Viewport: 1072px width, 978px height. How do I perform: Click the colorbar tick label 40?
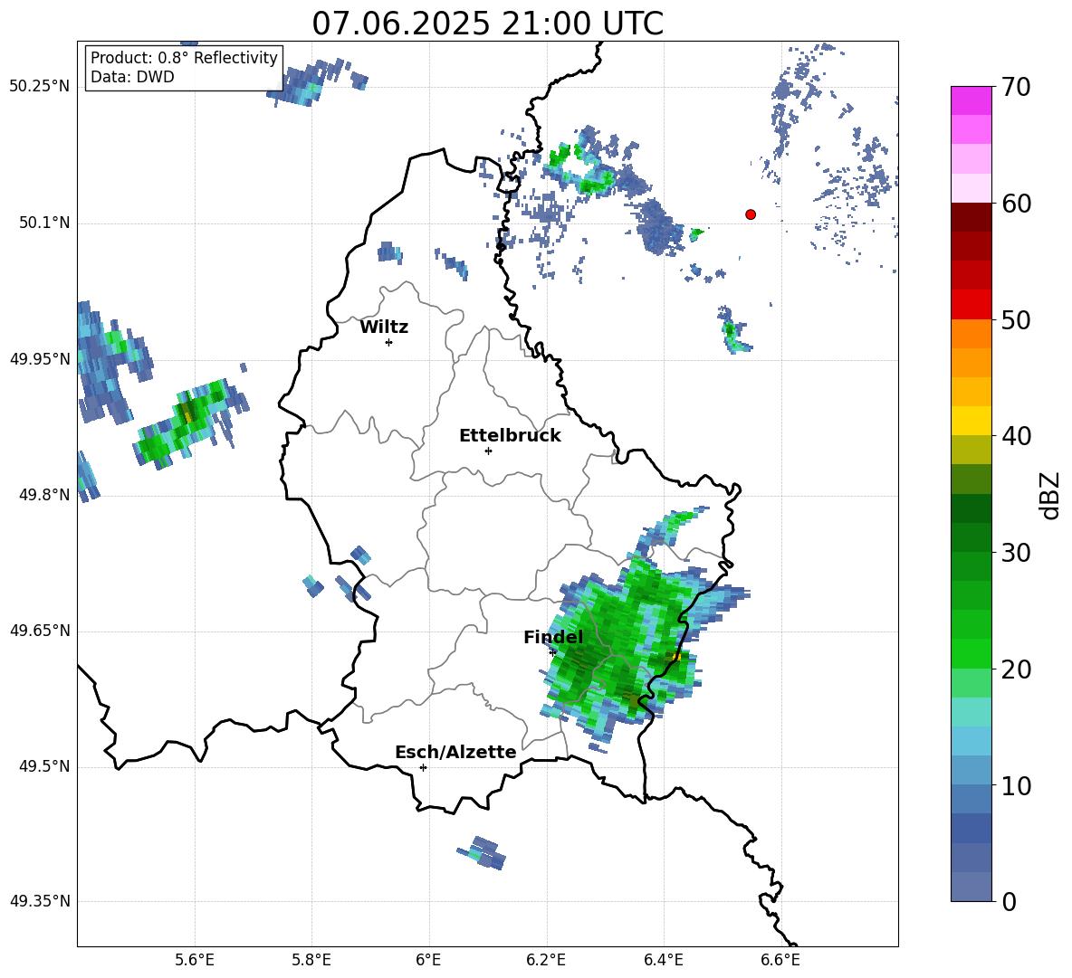point(1016,436)
